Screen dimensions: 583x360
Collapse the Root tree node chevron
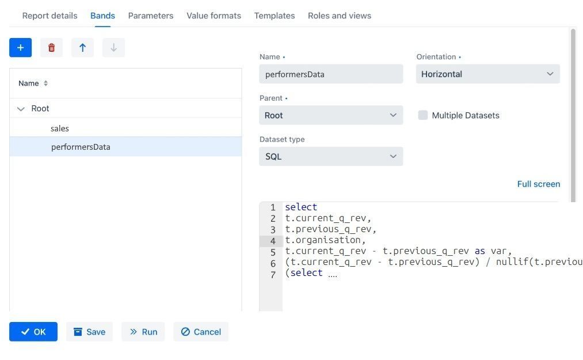tap(21, 109)
